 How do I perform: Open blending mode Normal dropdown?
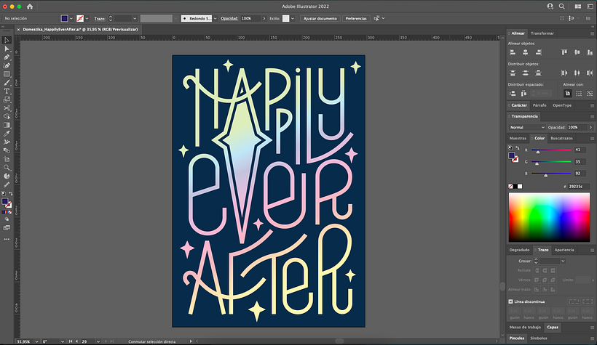click(x=527, y=127)
